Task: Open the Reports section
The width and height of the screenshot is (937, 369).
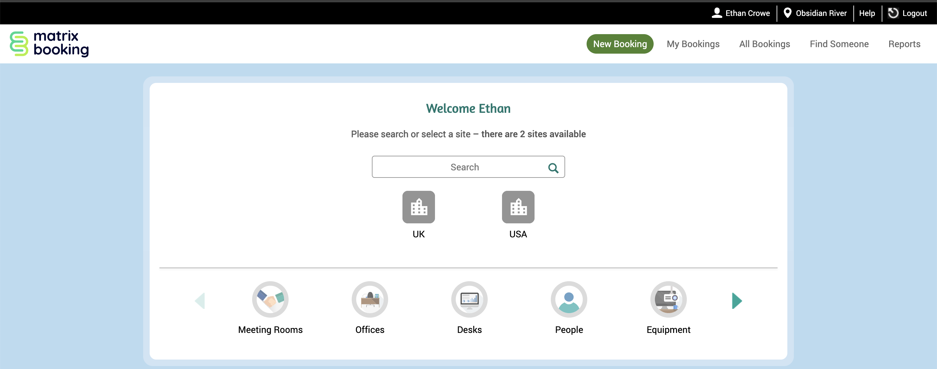Action: coord(904,44)
